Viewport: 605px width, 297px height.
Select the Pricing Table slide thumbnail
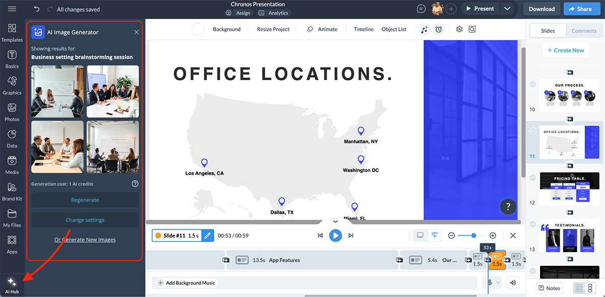click(x=570, y=189)
